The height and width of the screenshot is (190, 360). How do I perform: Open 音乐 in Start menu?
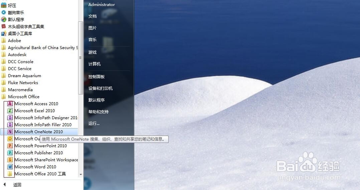pyautogui.click(x=93, y=40)
